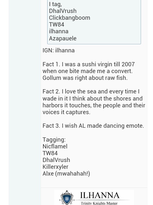Screen dimensions: 153x205
Task: Click Clickbangboom in the quote box
Action: click(x=70, y=18)
